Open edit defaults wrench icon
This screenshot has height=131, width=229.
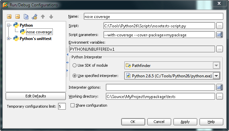[34, 17]
